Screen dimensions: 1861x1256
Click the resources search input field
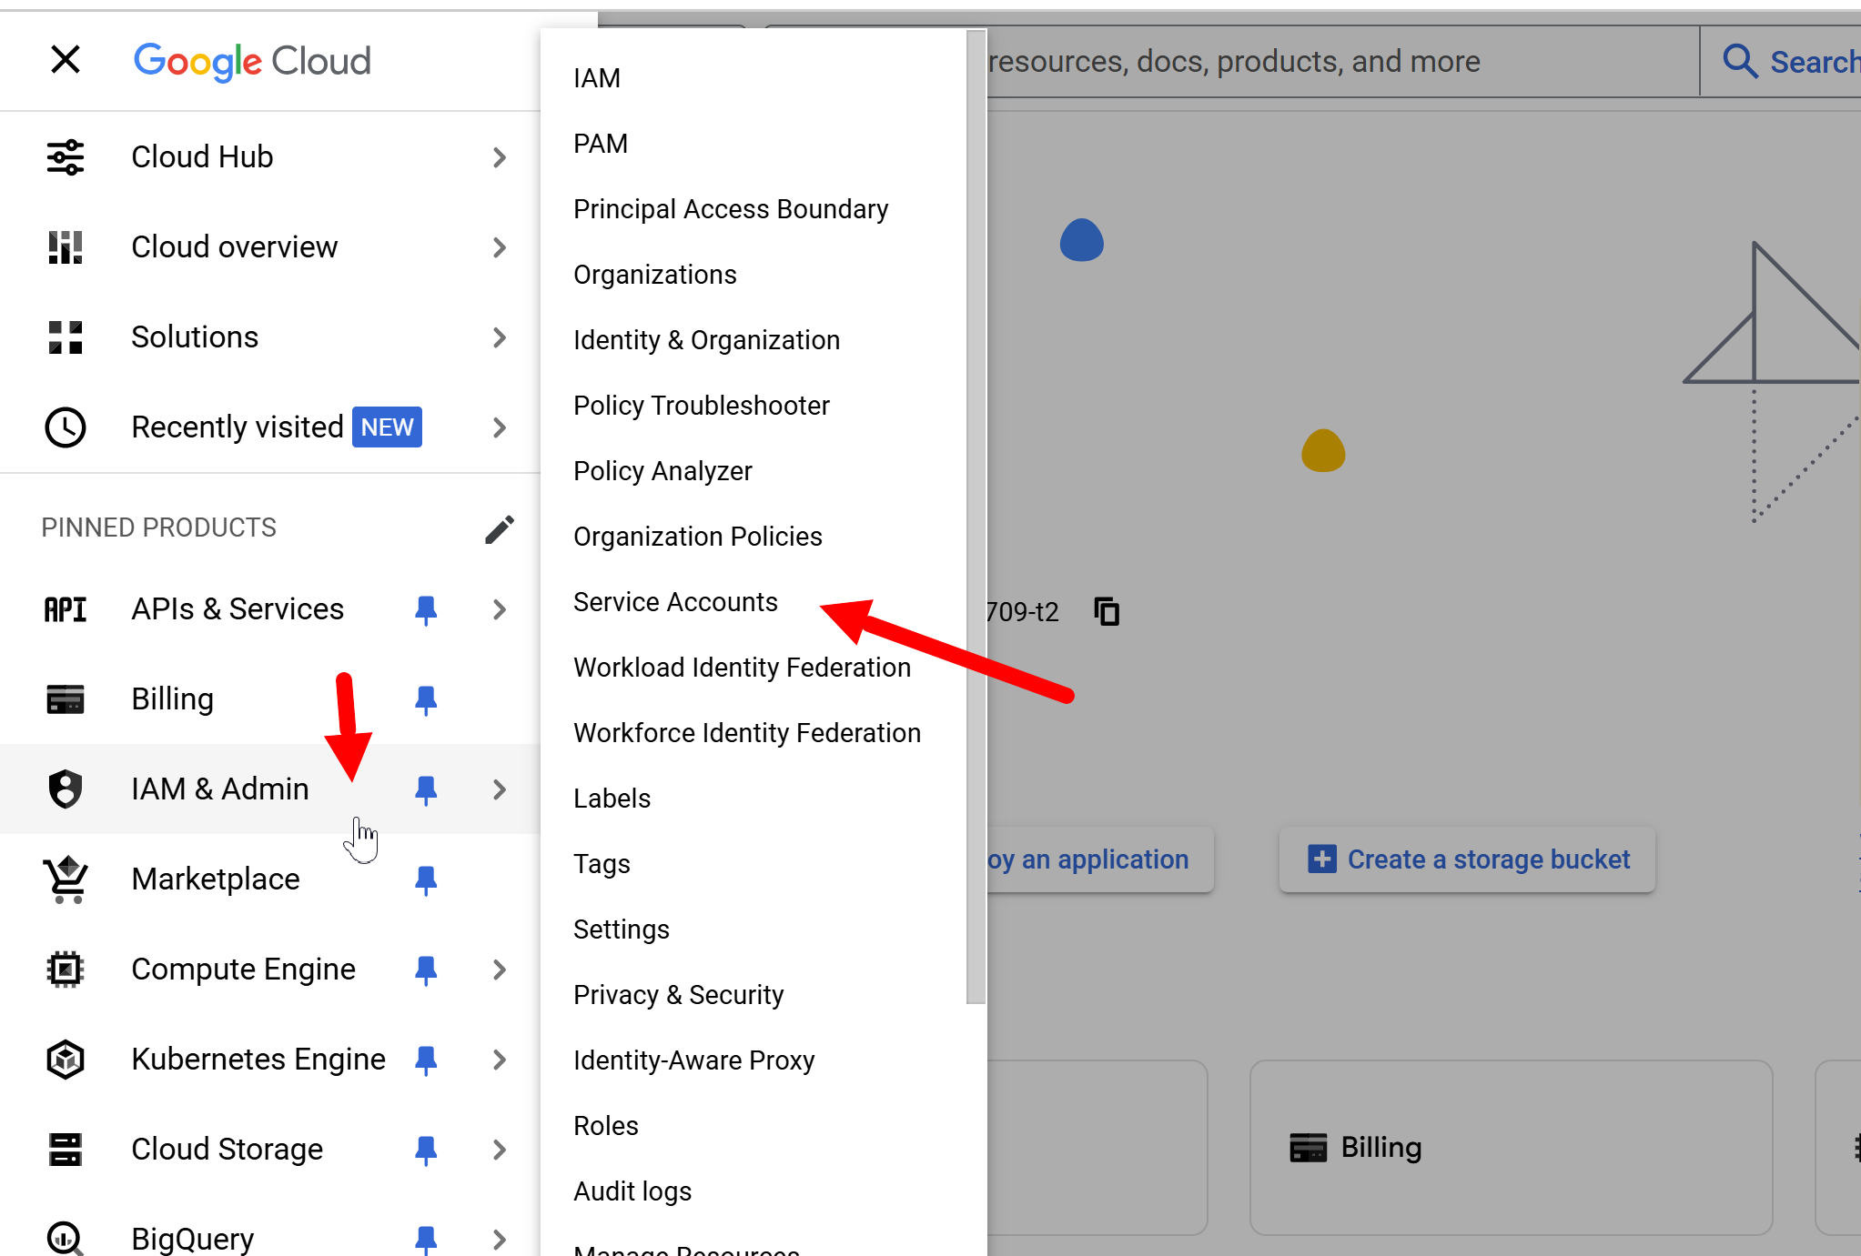pyautogui.click(x=1341, y=61)
